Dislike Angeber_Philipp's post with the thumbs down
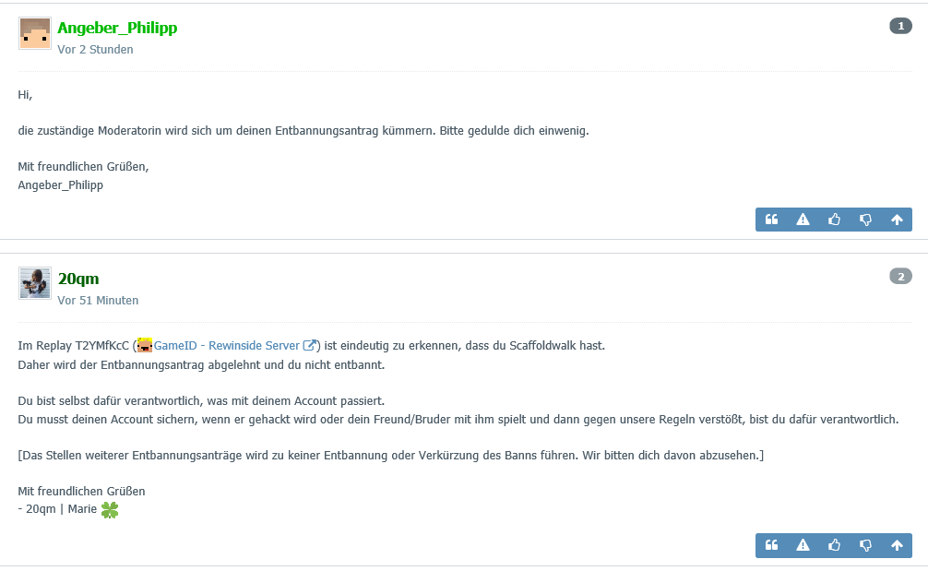The width and height of the screenshot is (928, 571). [x=865, y=220]
